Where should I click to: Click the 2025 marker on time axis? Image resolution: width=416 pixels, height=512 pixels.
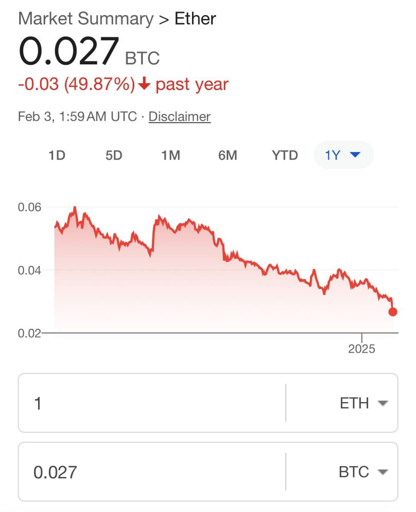[362, 348]
